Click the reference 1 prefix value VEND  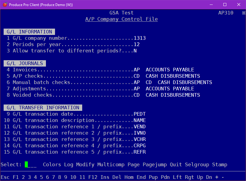[140, 126]
